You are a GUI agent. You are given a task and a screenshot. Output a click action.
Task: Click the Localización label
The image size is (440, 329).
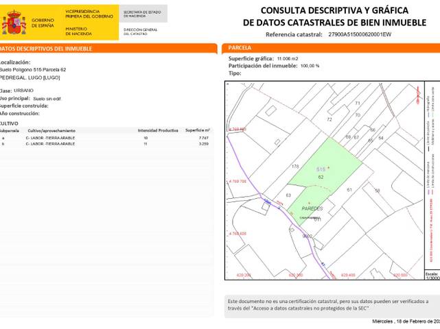(x=15, y=62)
